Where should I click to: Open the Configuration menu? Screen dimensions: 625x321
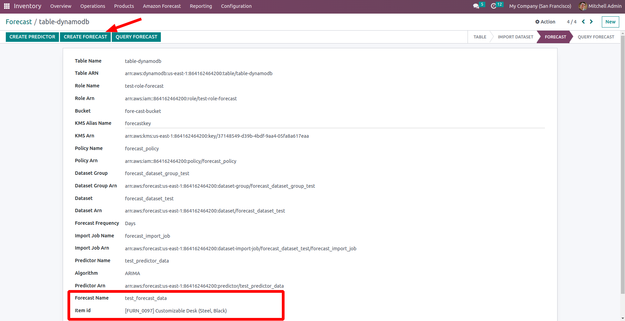tap(236, 6)
